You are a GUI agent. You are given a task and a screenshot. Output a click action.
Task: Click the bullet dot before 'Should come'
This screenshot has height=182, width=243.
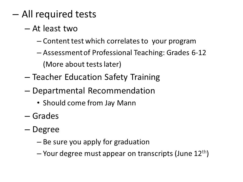(38, 103)
